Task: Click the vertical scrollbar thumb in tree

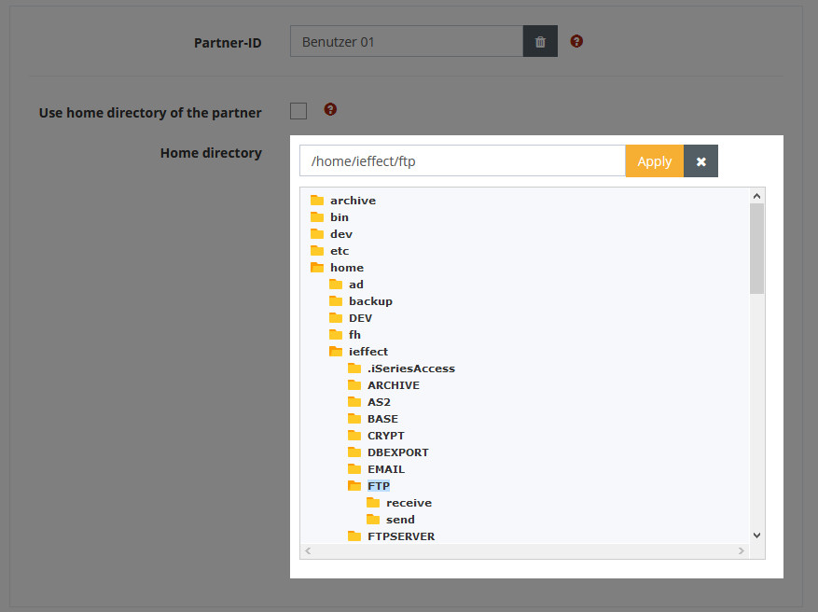Action: coord(756,247)
